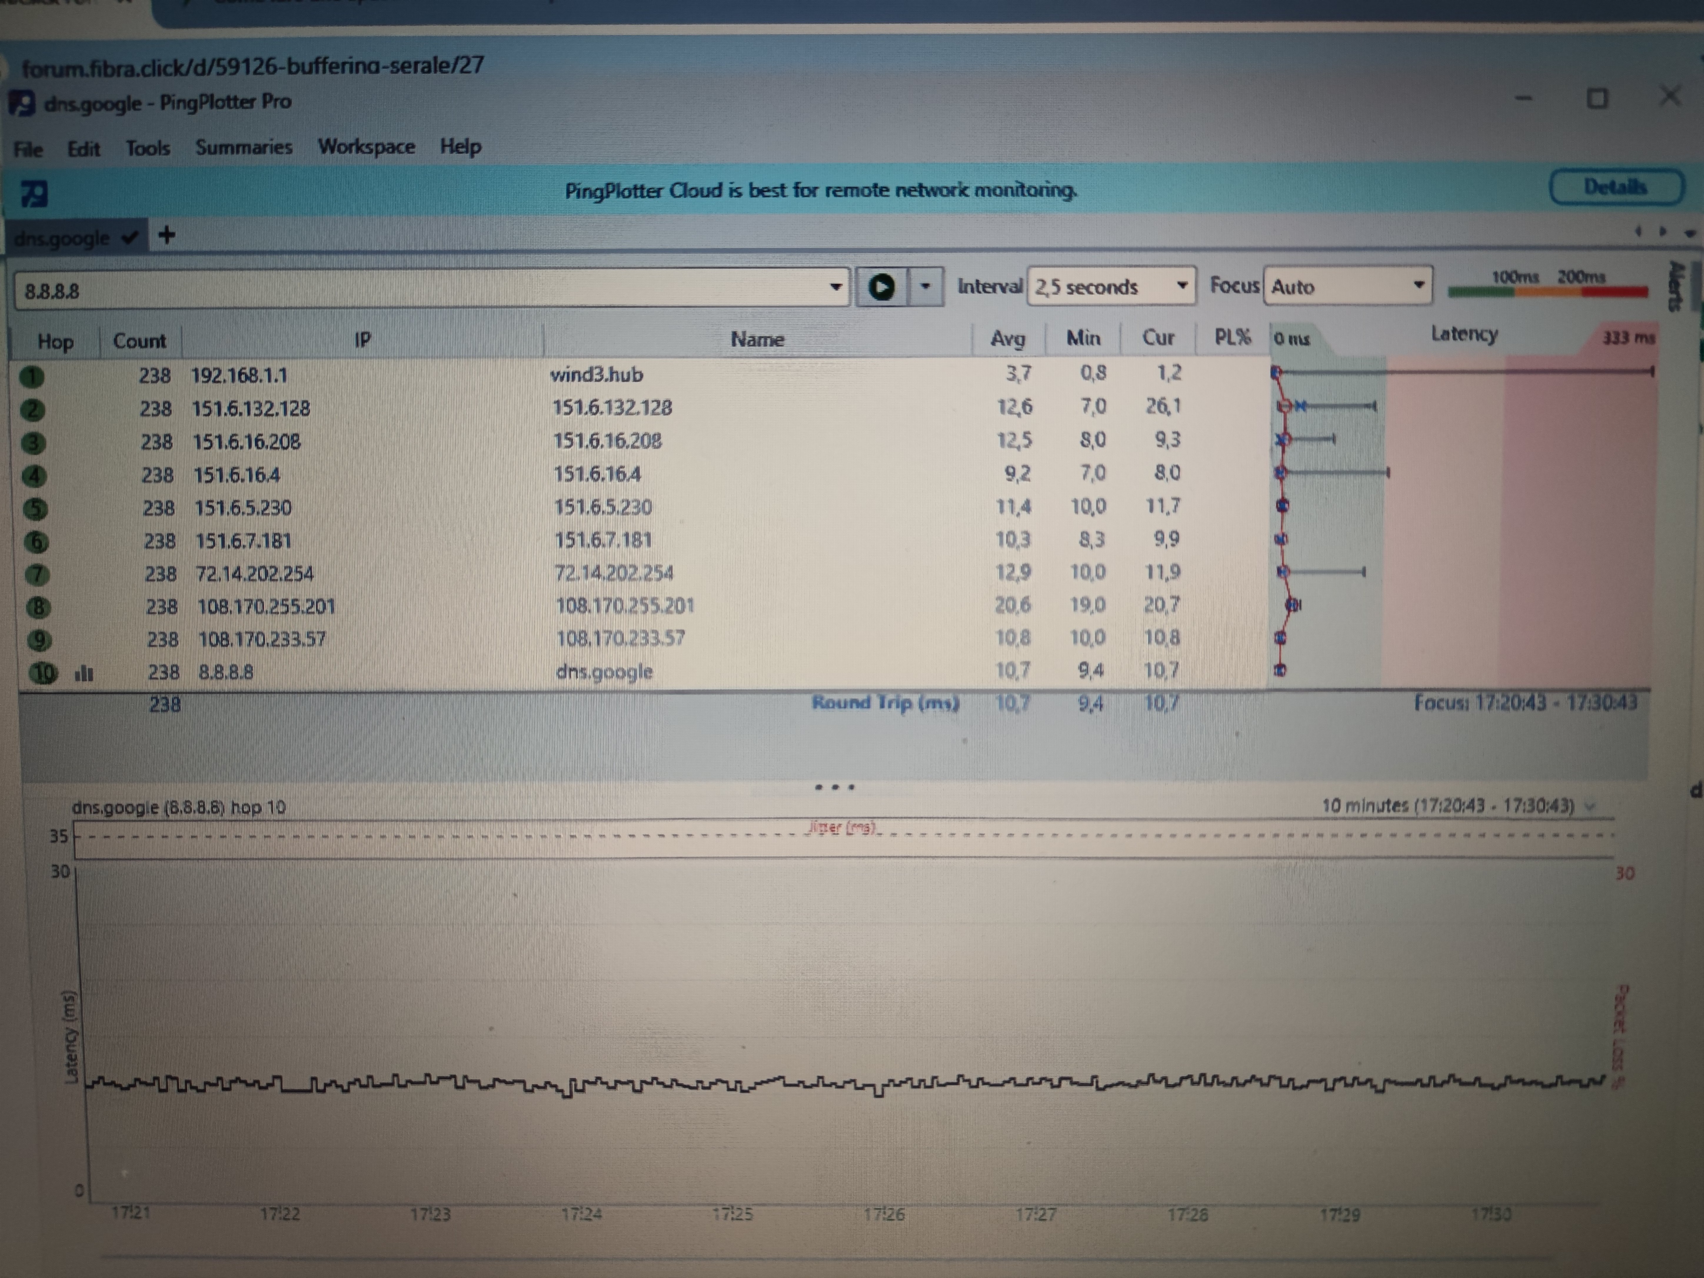The height and width of the screenshot is (1278, 1704).
Task: Click the 17:28 marker on time axis
Action: [1188, 1215]
